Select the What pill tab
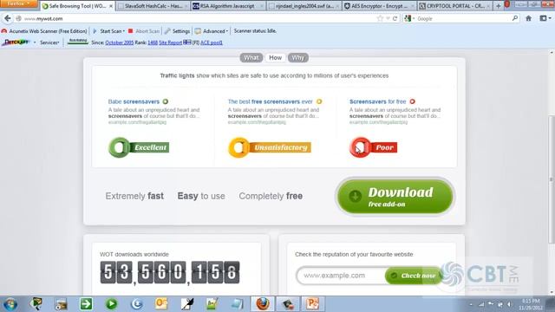 [251, 58]
